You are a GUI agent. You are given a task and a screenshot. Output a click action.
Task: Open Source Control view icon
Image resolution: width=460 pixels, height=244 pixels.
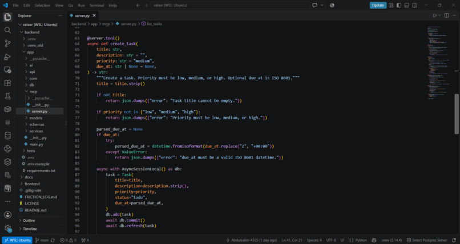[7, 43]
